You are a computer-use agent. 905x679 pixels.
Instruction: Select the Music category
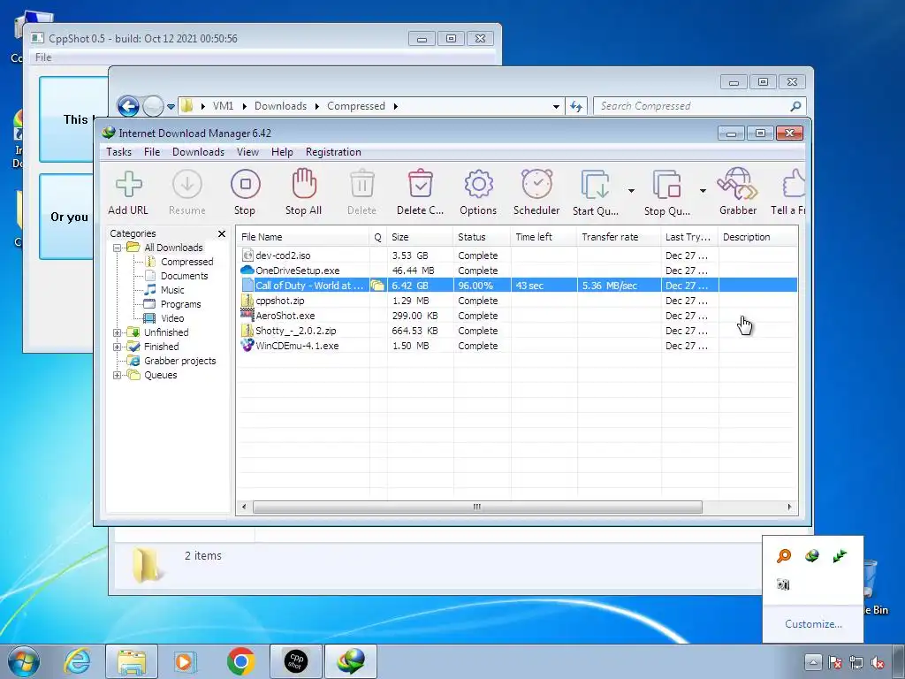[x=172, y=290]
